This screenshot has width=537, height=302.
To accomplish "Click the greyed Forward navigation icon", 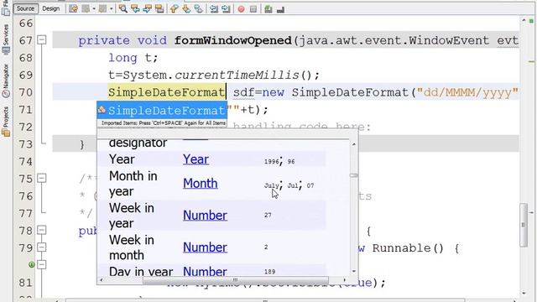I will click(102, 9).
